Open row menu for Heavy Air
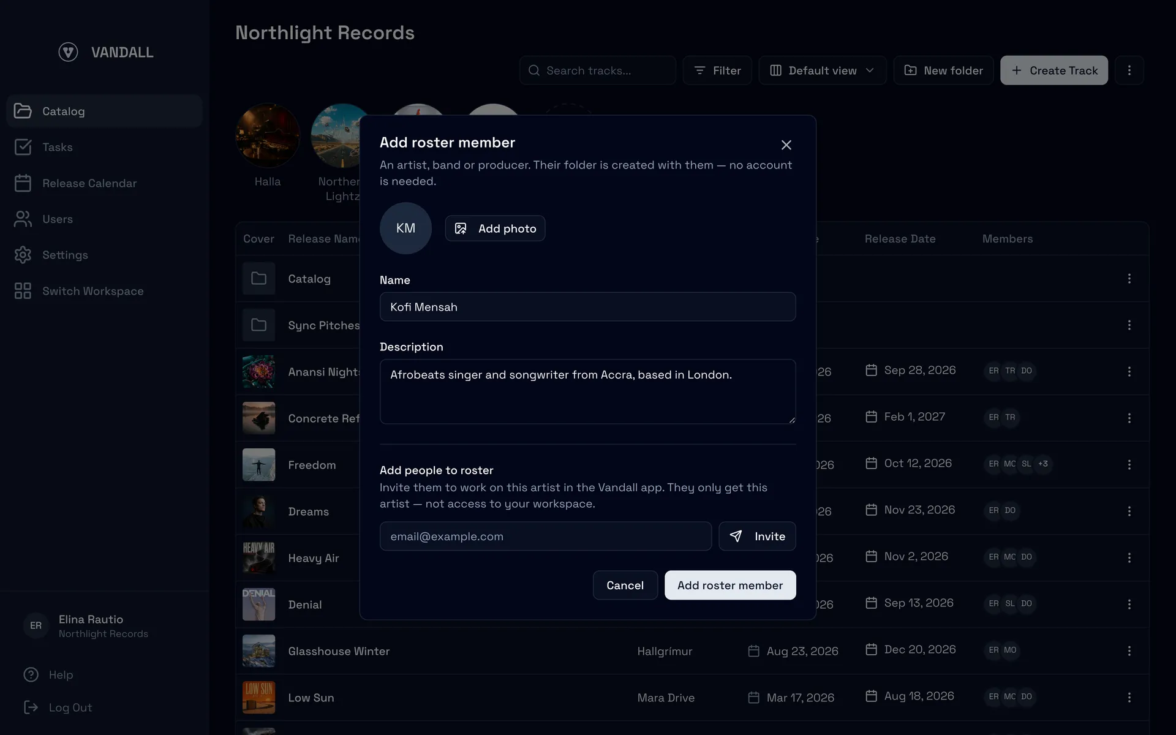The image size is (1176, 735). (x=1129, y=558)
